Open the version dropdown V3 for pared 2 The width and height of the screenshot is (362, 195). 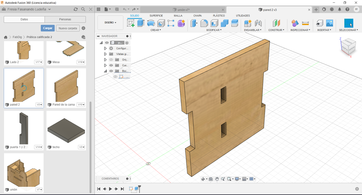point(39,105)
